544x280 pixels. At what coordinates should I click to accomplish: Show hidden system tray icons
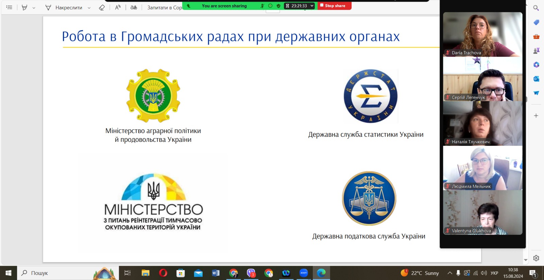pos(449,273)
